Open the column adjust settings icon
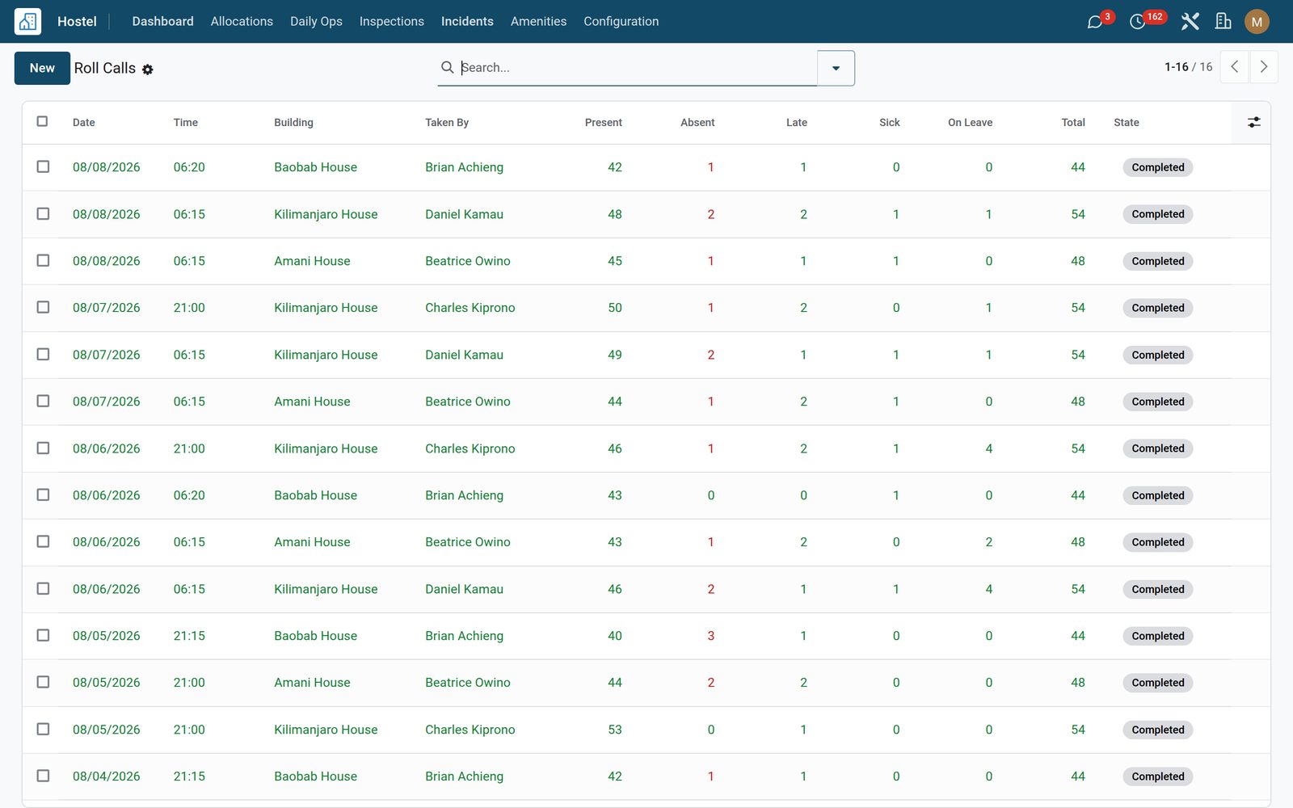Screen dimensions: 1293x808 click(x=1253, y=123)
